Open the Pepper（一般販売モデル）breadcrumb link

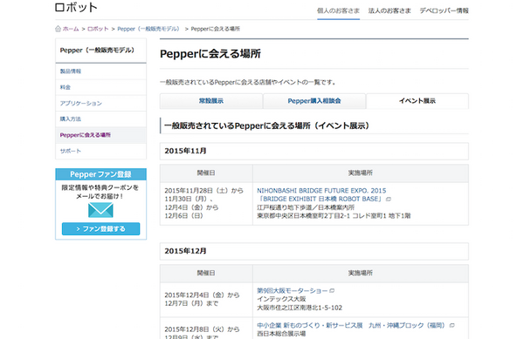point(148,29)
